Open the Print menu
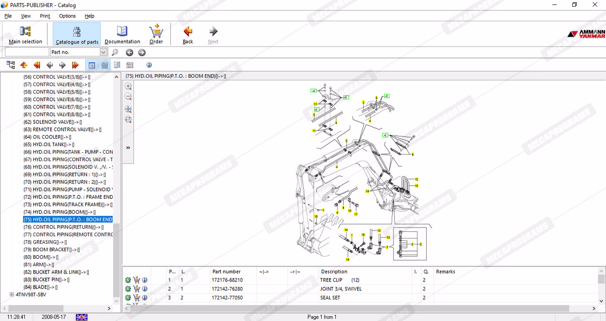Screen dimensions: 606x321 45,16
